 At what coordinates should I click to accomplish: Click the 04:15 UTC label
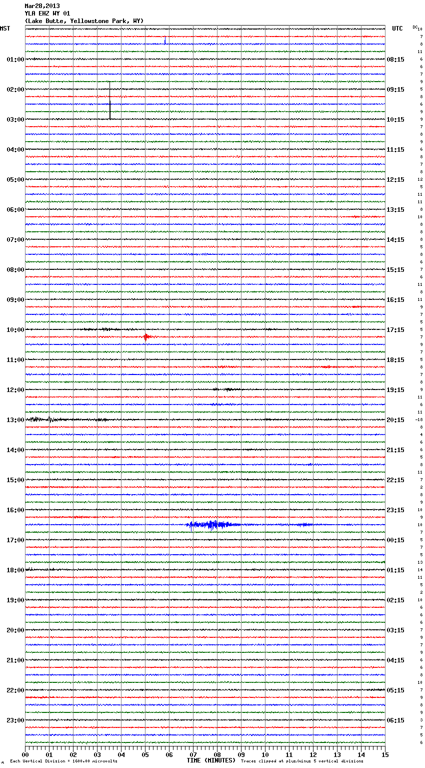pyautogui.click(x=395, y=660)
